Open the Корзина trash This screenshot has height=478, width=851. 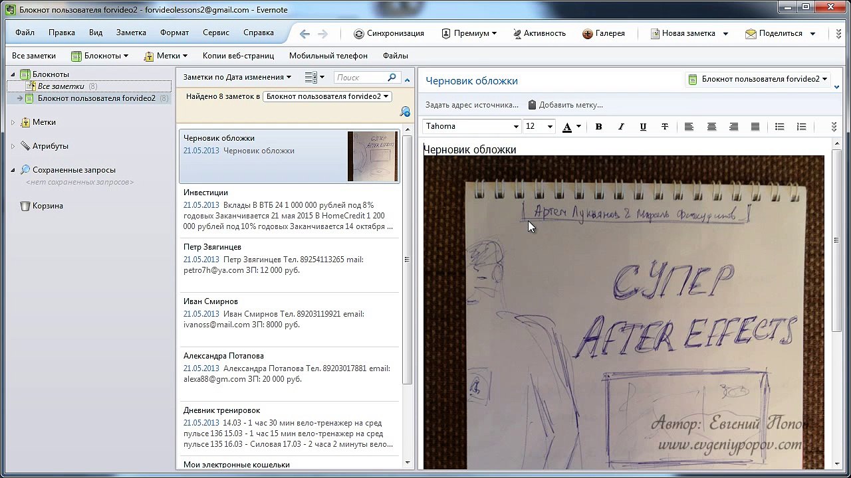(x=41, y=206)
